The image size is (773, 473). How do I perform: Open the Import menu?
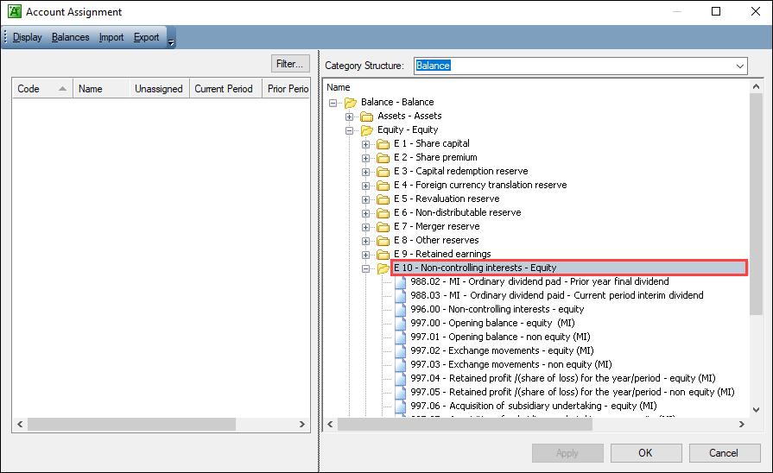pos(111,37)
